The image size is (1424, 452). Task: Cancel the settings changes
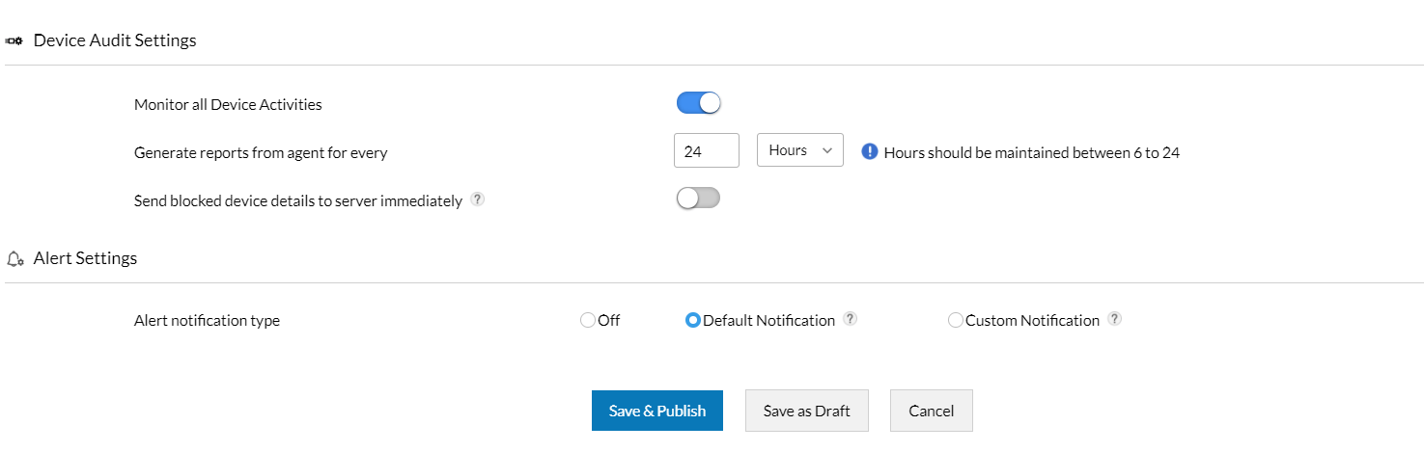click(931, 411)
